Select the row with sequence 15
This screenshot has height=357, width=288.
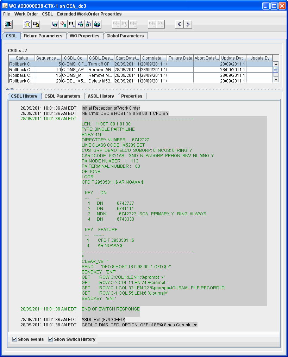(140, 75)
